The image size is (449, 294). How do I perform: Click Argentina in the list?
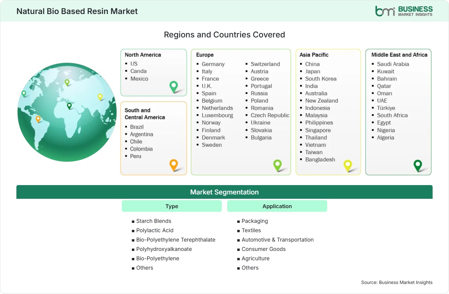(142, 134)
